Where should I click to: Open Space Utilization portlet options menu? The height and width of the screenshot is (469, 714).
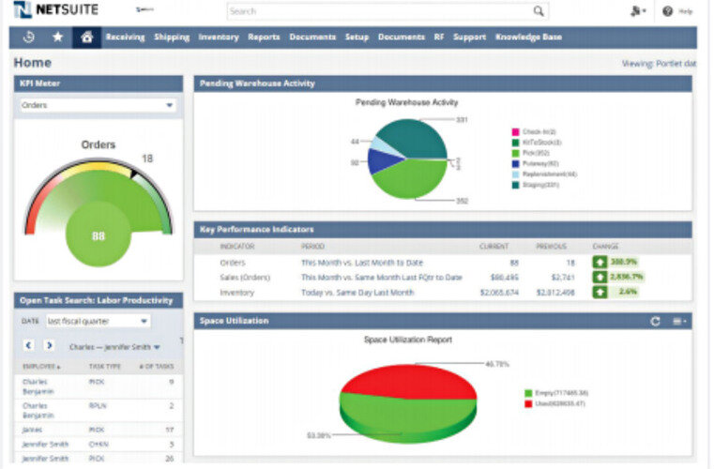click(x=680, y=321)
